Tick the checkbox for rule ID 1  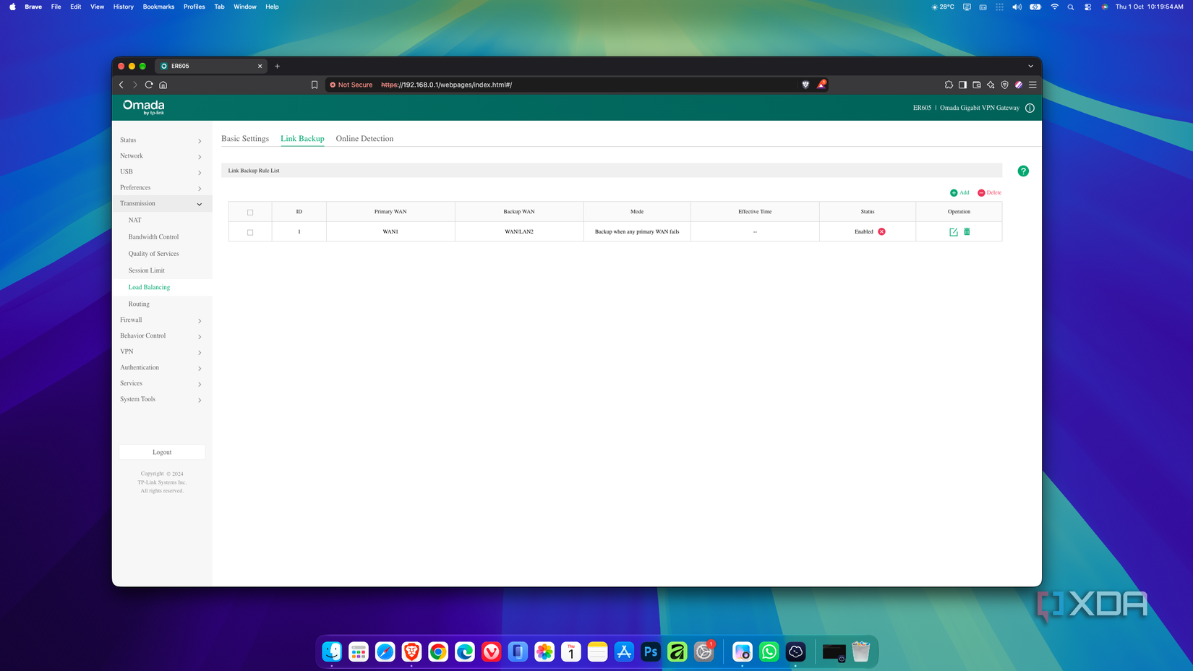[x=250, y=232]
